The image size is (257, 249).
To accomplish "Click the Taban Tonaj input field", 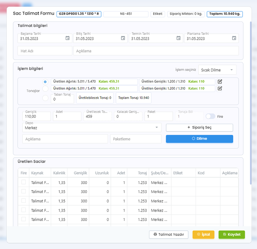I will click(x=62, y=99).
